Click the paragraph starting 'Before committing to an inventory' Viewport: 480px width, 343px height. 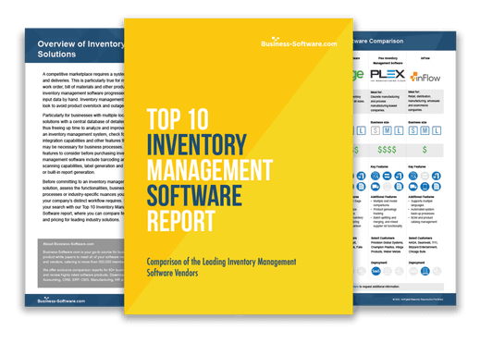83,201
